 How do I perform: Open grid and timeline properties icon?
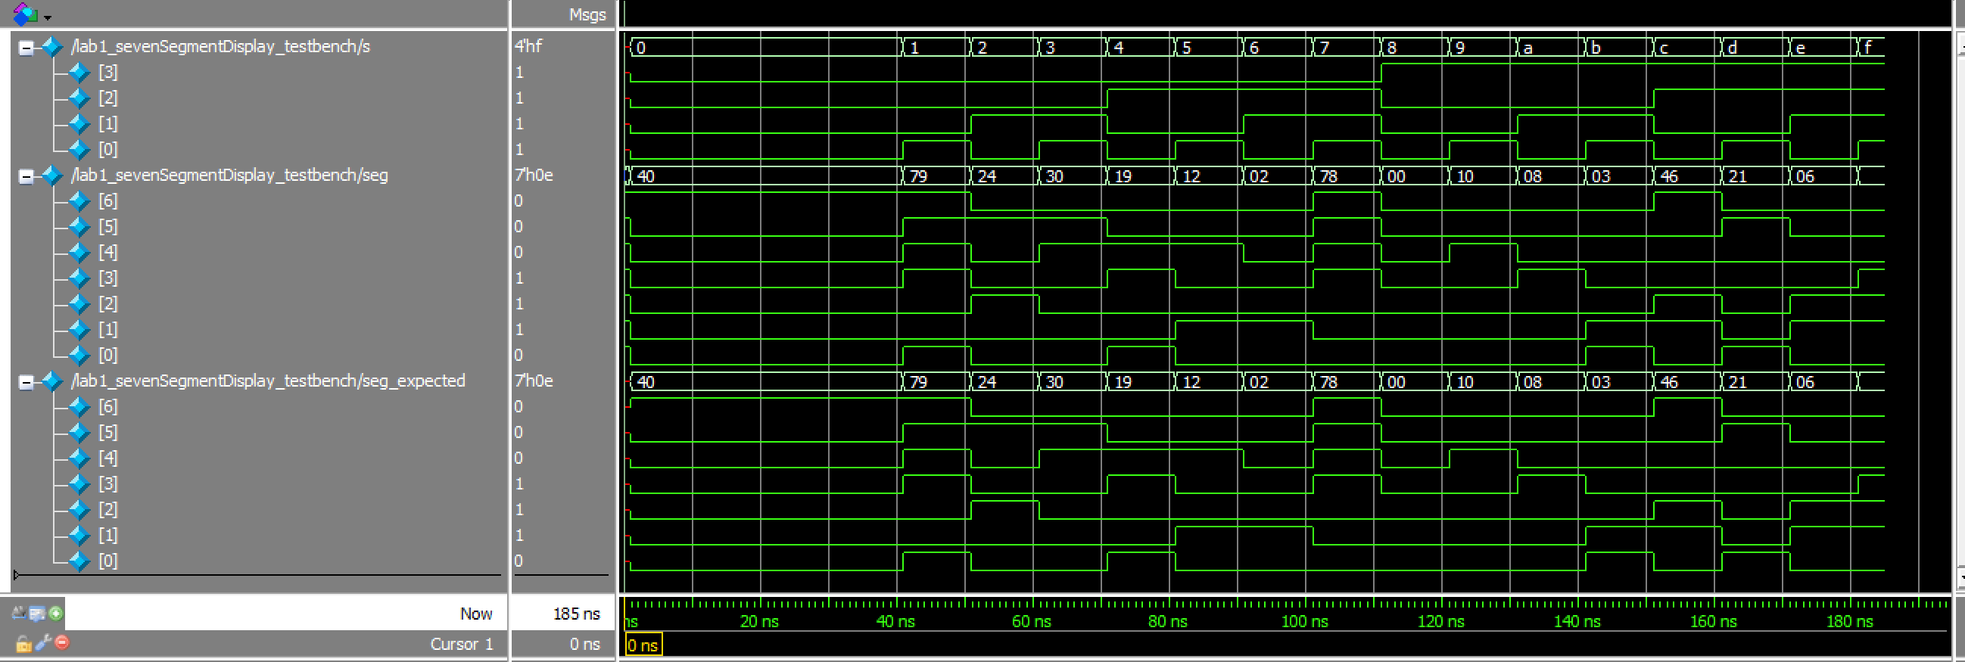36,613
